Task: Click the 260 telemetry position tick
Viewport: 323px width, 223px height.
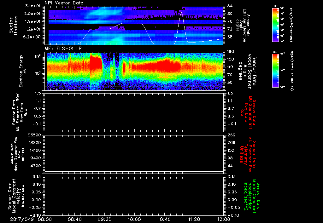Action: coord(231,135)
